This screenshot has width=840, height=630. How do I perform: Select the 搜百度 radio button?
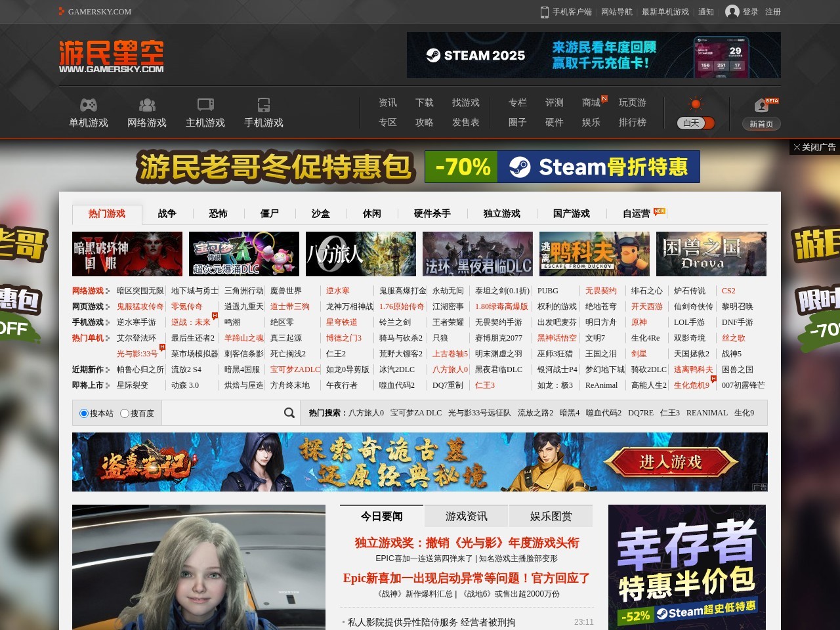coord(125,413)
